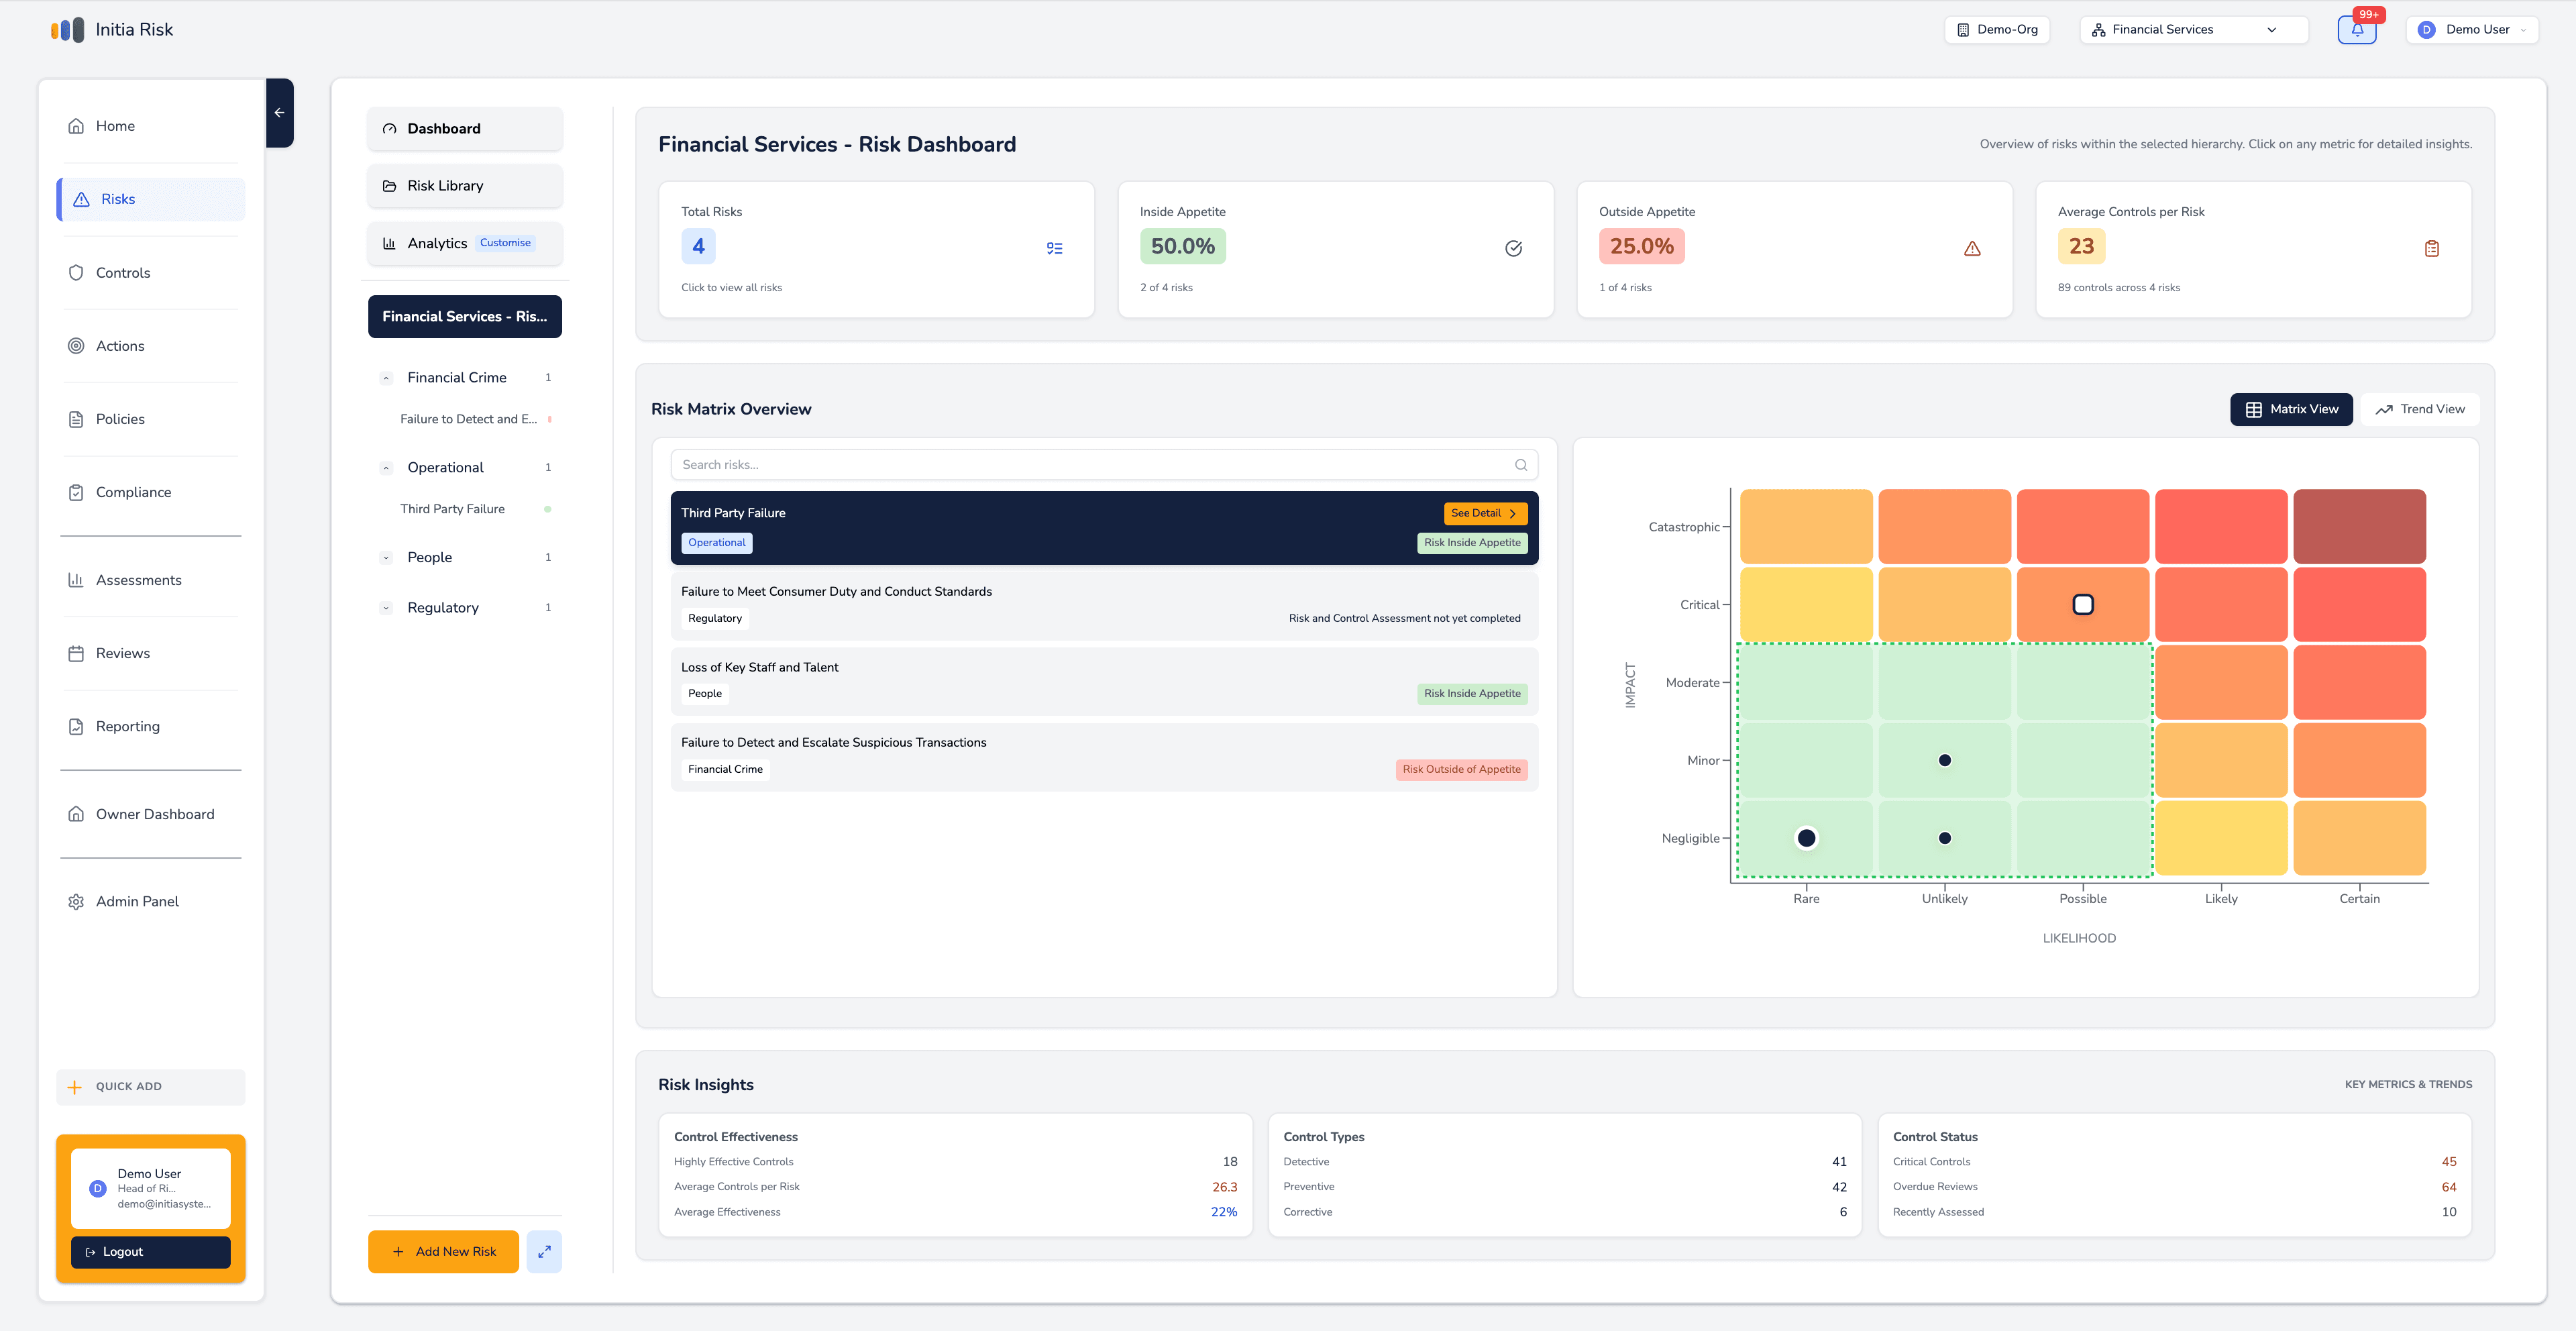2576x1331 pixels.
Task: Open the Financial Services hierarchy dropdown
Action: pos(2193,30)
